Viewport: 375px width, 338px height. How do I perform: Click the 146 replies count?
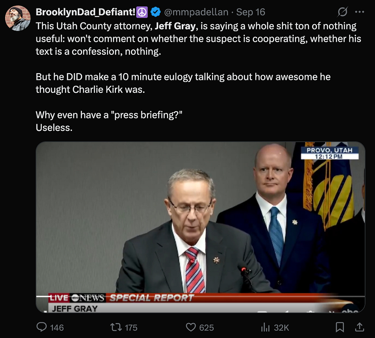pos(57,327)
